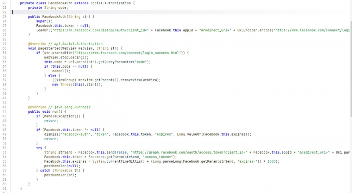352x193 pixels.
Task: Click the loadUrl method call
Action: (44, 30)
